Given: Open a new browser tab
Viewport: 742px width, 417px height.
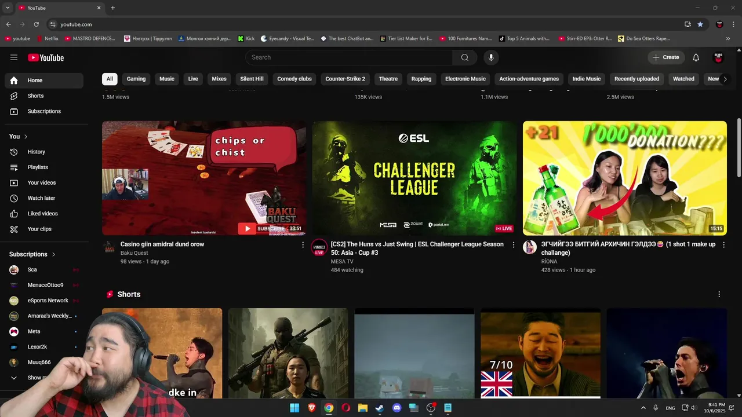Looking at the screenshot, I should coord(112,8).
